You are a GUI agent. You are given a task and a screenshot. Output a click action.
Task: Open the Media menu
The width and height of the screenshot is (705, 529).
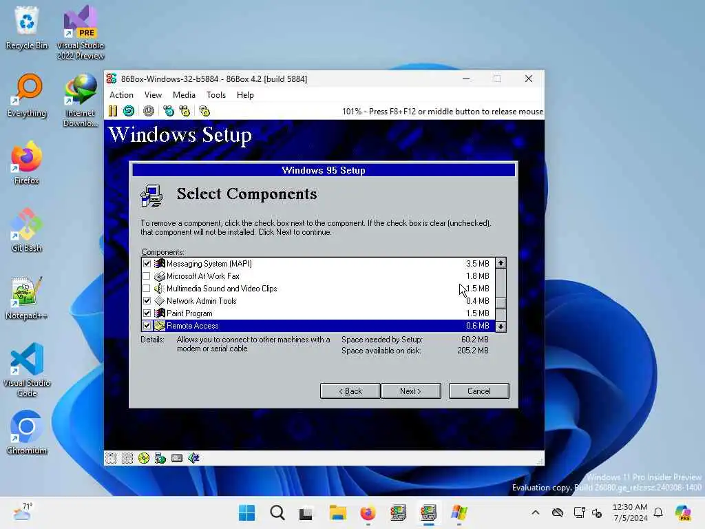click(184, 95)
